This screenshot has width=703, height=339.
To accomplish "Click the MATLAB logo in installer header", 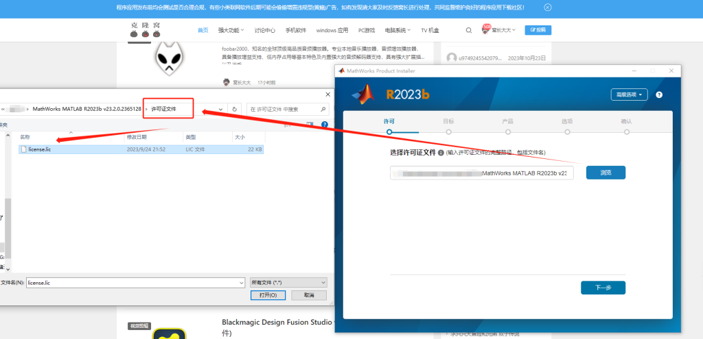I will (x=364, y=93).
